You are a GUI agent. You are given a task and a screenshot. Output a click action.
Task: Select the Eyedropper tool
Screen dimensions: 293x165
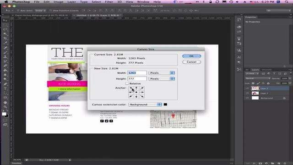5,43
